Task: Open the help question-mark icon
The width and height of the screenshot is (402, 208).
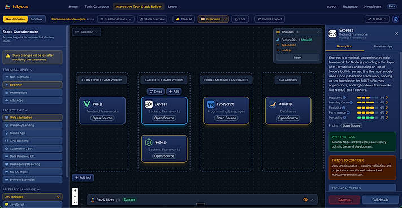Action: 396,19
